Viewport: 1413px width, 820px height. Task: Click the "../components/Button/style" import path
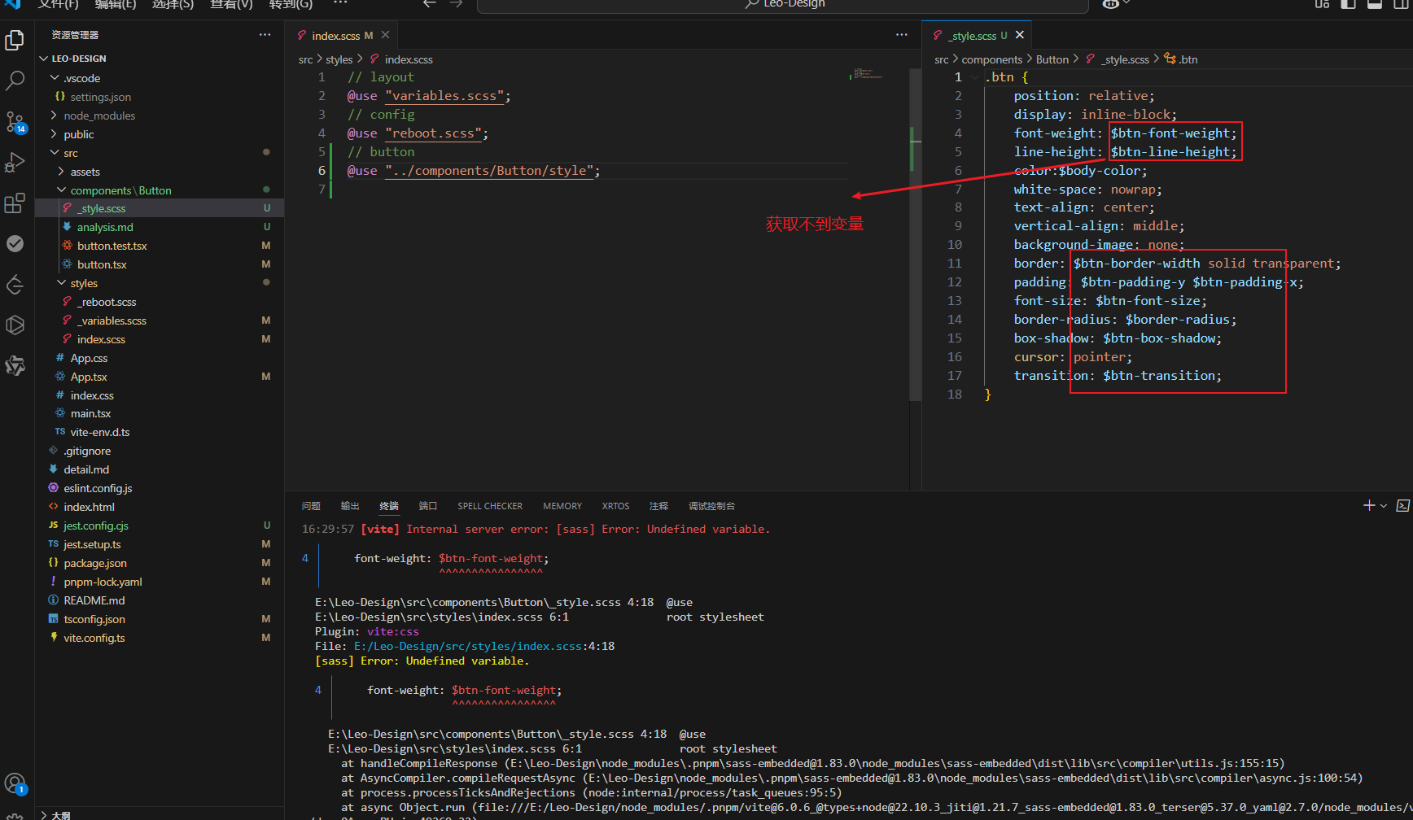tap(488, 171)
